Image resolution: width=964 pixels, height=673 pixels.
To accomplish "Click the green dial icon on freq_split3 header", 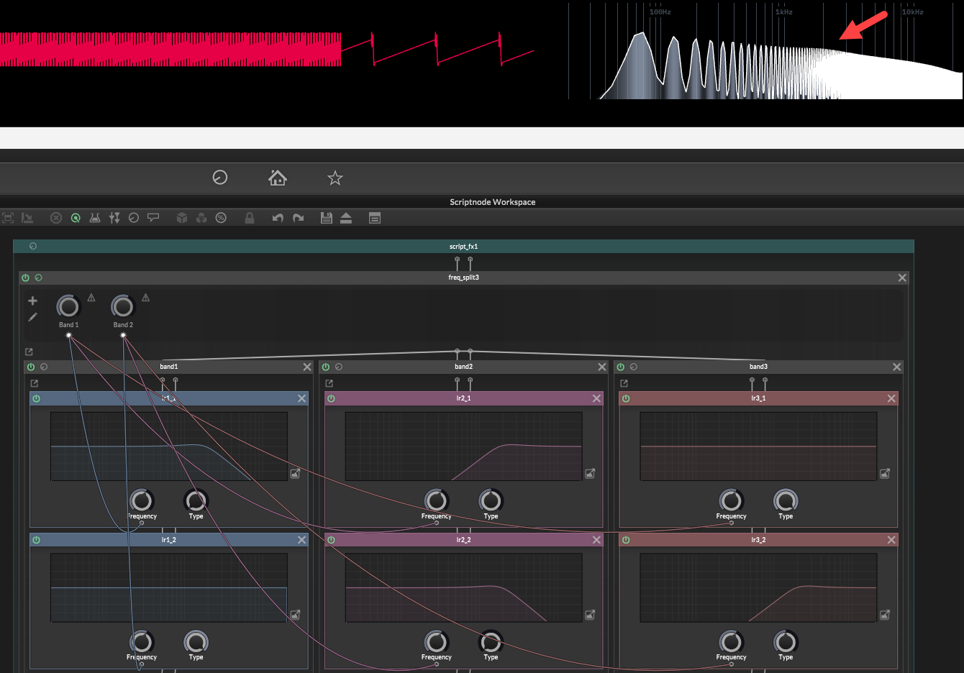I will click(x=39, y=278).
